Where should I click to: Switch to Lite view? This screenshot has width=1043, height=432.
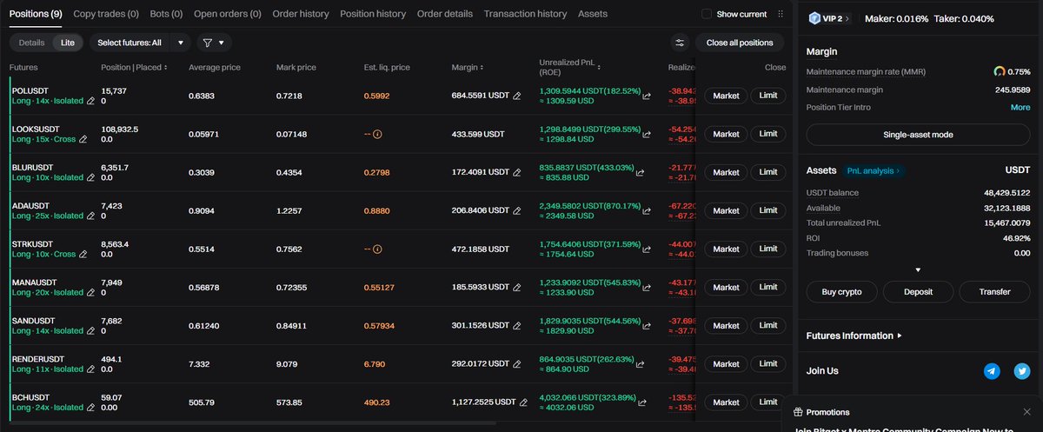pos(67,42)
